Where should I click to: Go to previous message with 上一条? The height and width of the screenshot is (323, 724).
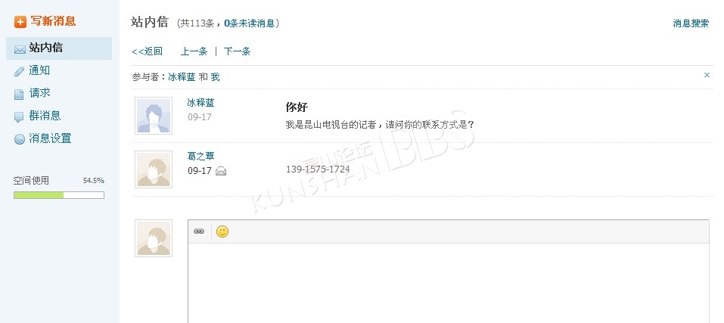coord(194,51)
